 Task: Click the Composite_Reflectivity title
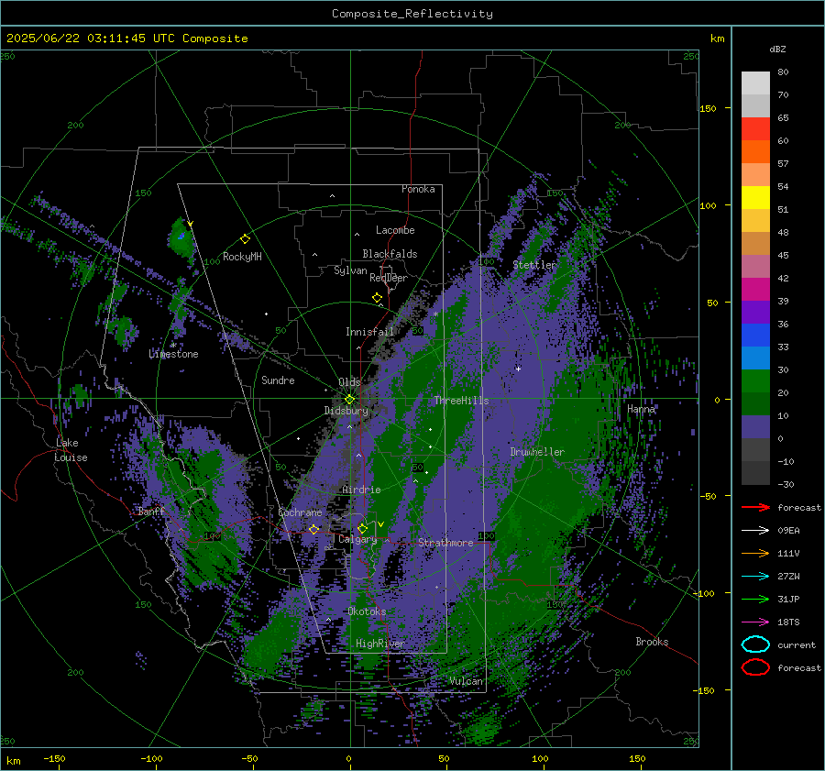click(412, 14)
